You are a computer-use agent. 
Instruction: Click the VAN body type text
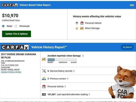click(x=3, y=63)
